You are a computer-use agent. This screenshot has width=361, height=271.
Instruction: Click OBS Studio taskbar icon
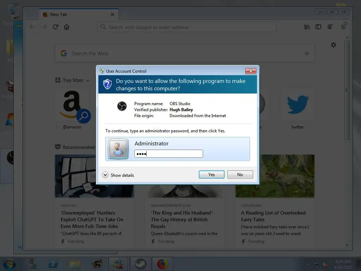[x=140, y=264]
